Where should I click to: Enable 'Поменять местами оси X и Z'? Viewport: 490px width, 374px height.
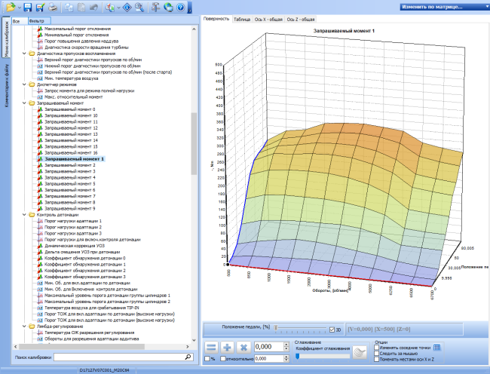pos(377,360)
